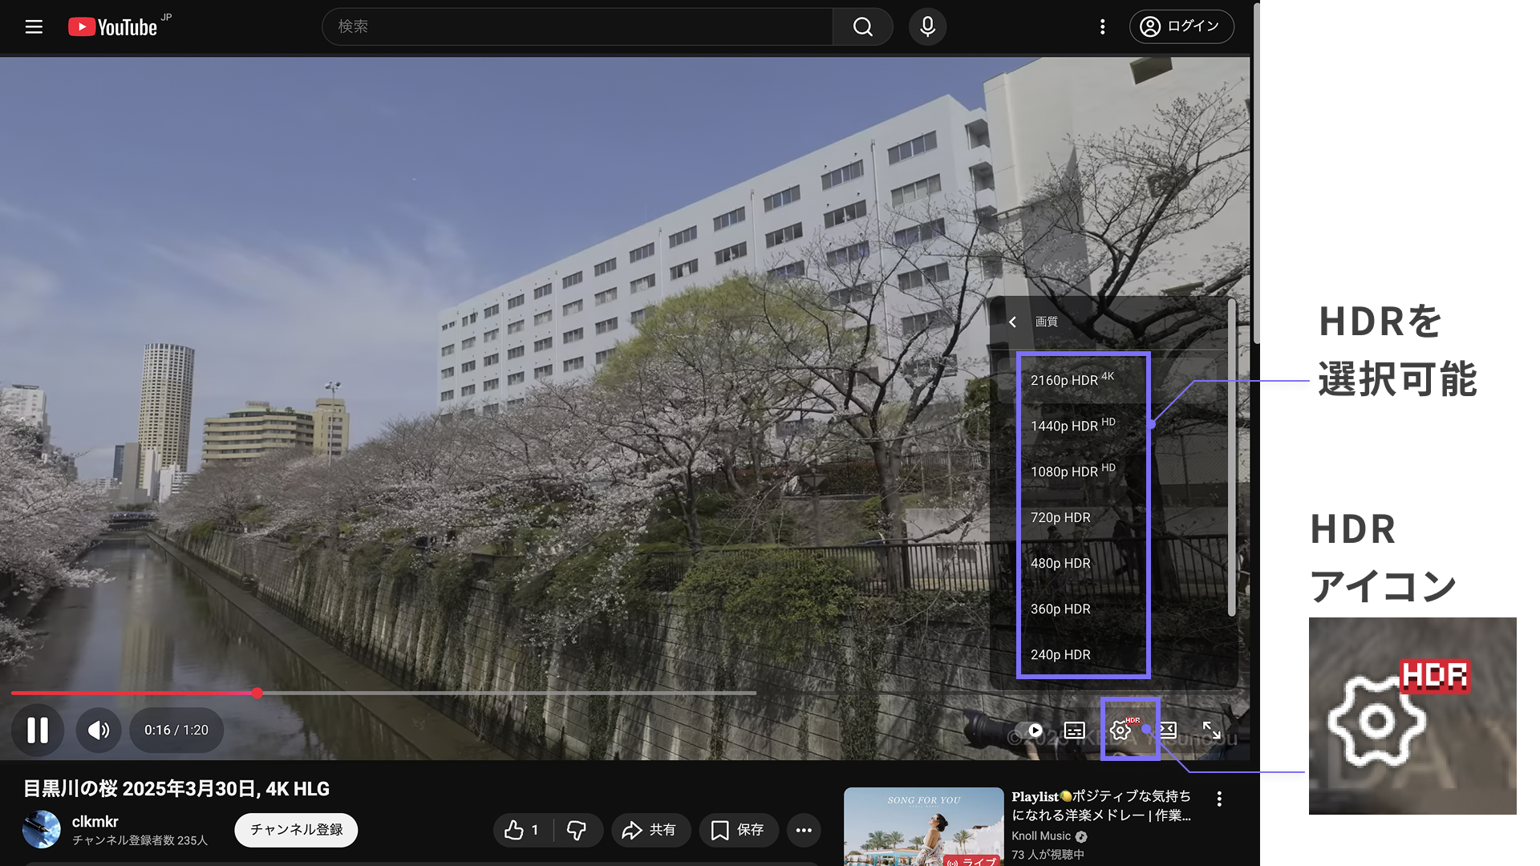Viewport: 1540px width, 866px height.
Task: Enter fullscreen mode
Action: pos(1211,730)
